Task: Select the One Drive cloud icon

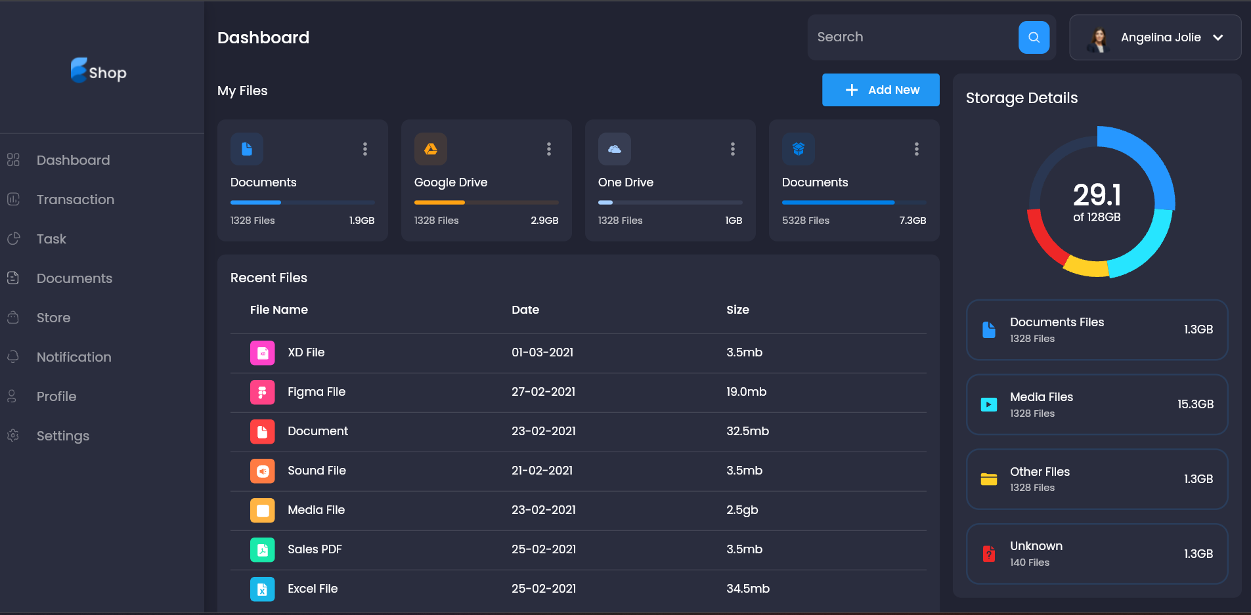Action: (615, 149)
